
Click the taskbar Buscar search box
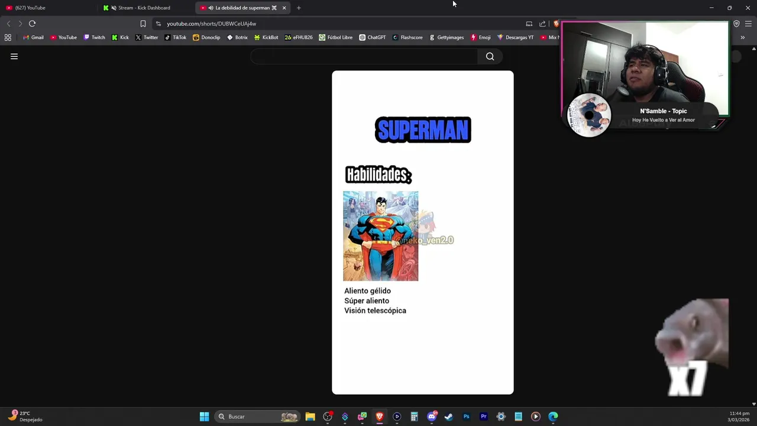[256, 417]
